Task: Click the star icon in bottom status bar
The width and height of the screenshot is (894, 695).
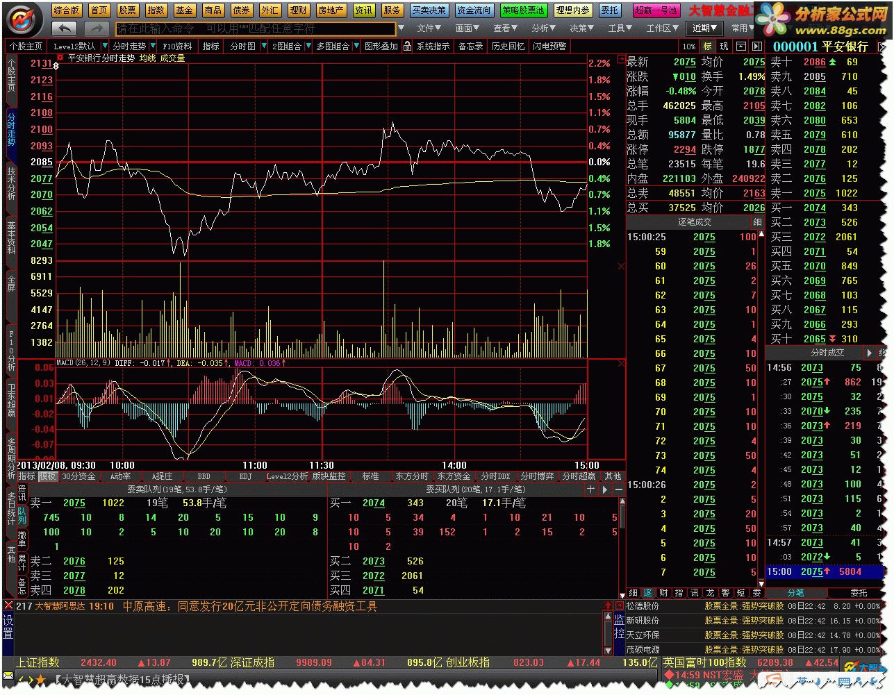Action: [x=41, y=679]
